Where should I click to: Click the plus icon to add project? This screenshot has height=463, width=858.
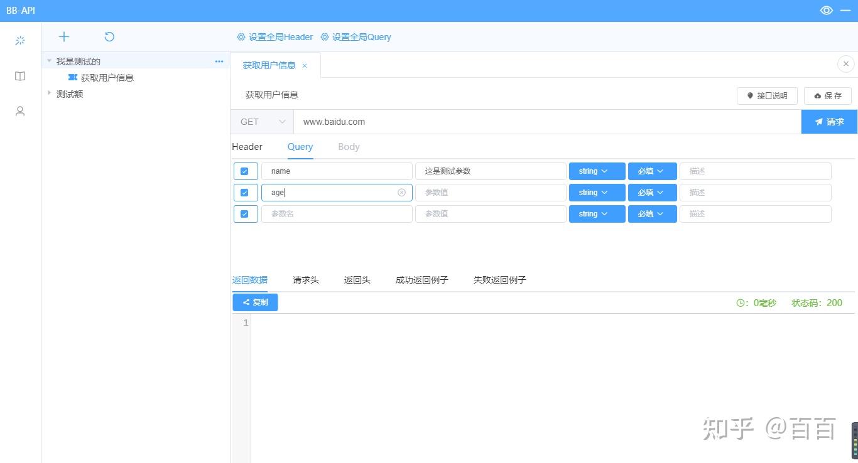point(64,37)
